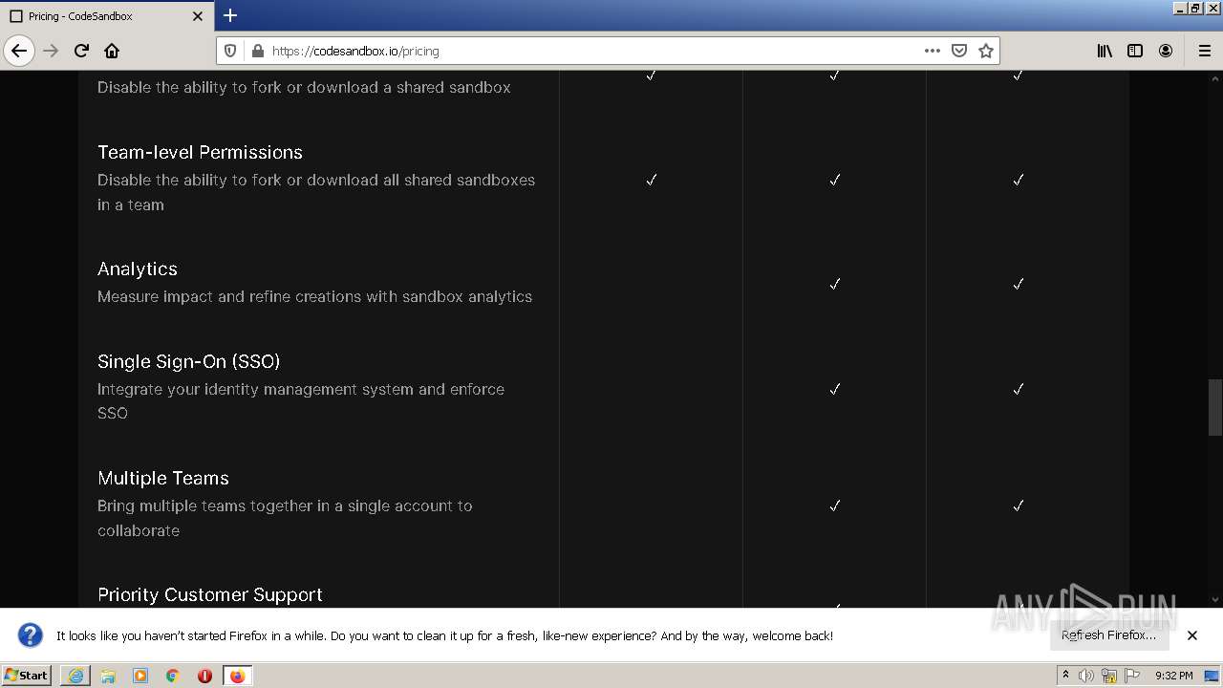Click Team-level Permissions first column checkmark
The image size is (1223, 688).
point(652,180)
